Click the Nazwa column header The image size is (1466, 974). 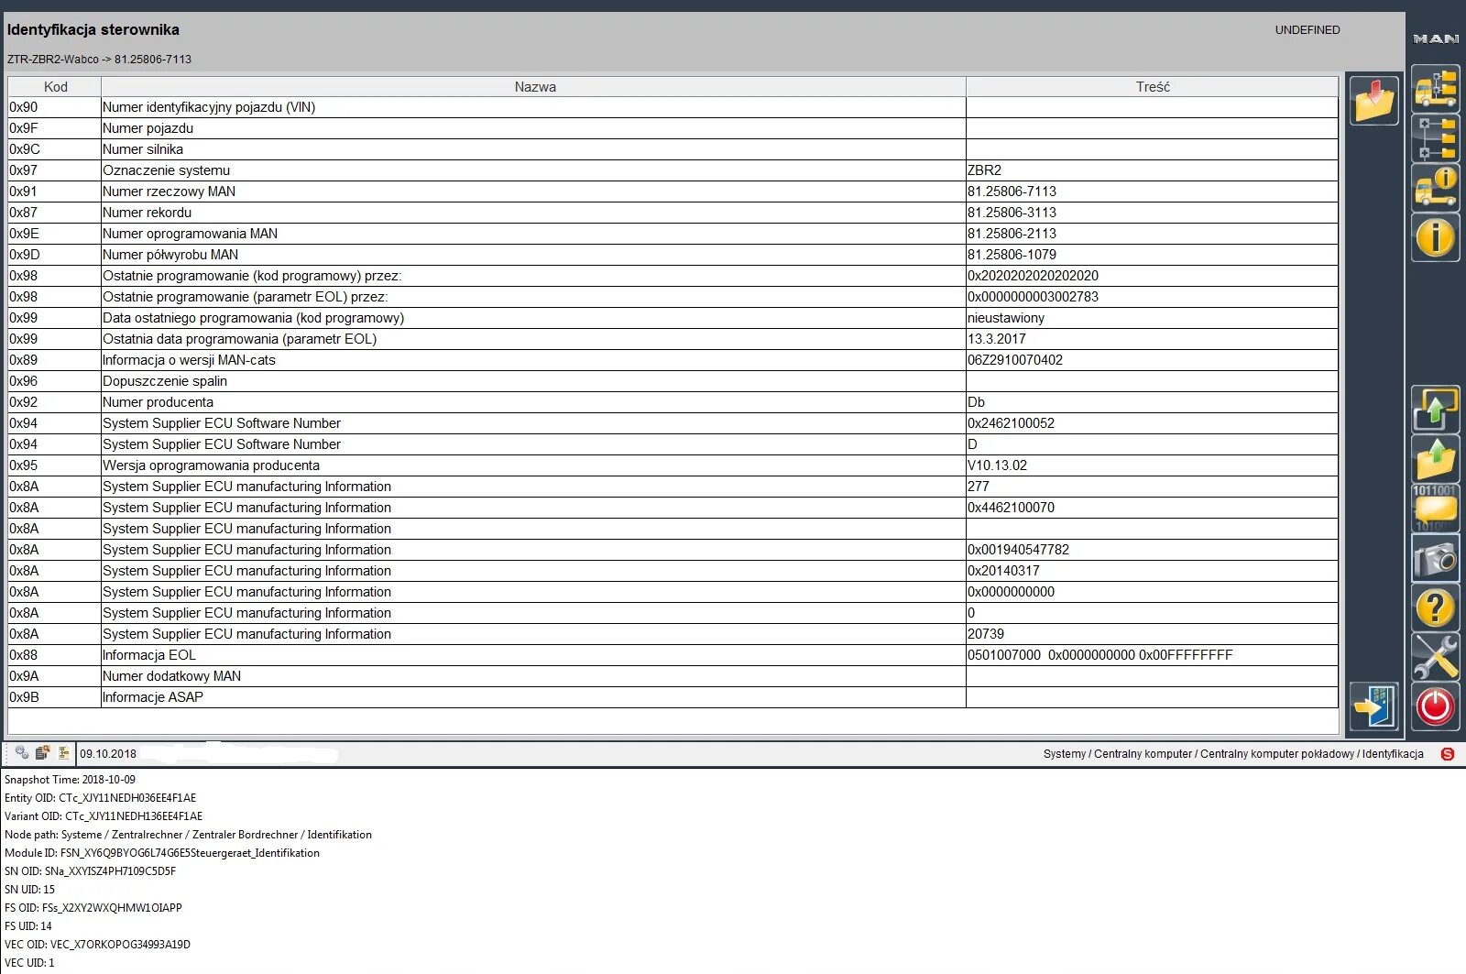click(x=534, y=87)
